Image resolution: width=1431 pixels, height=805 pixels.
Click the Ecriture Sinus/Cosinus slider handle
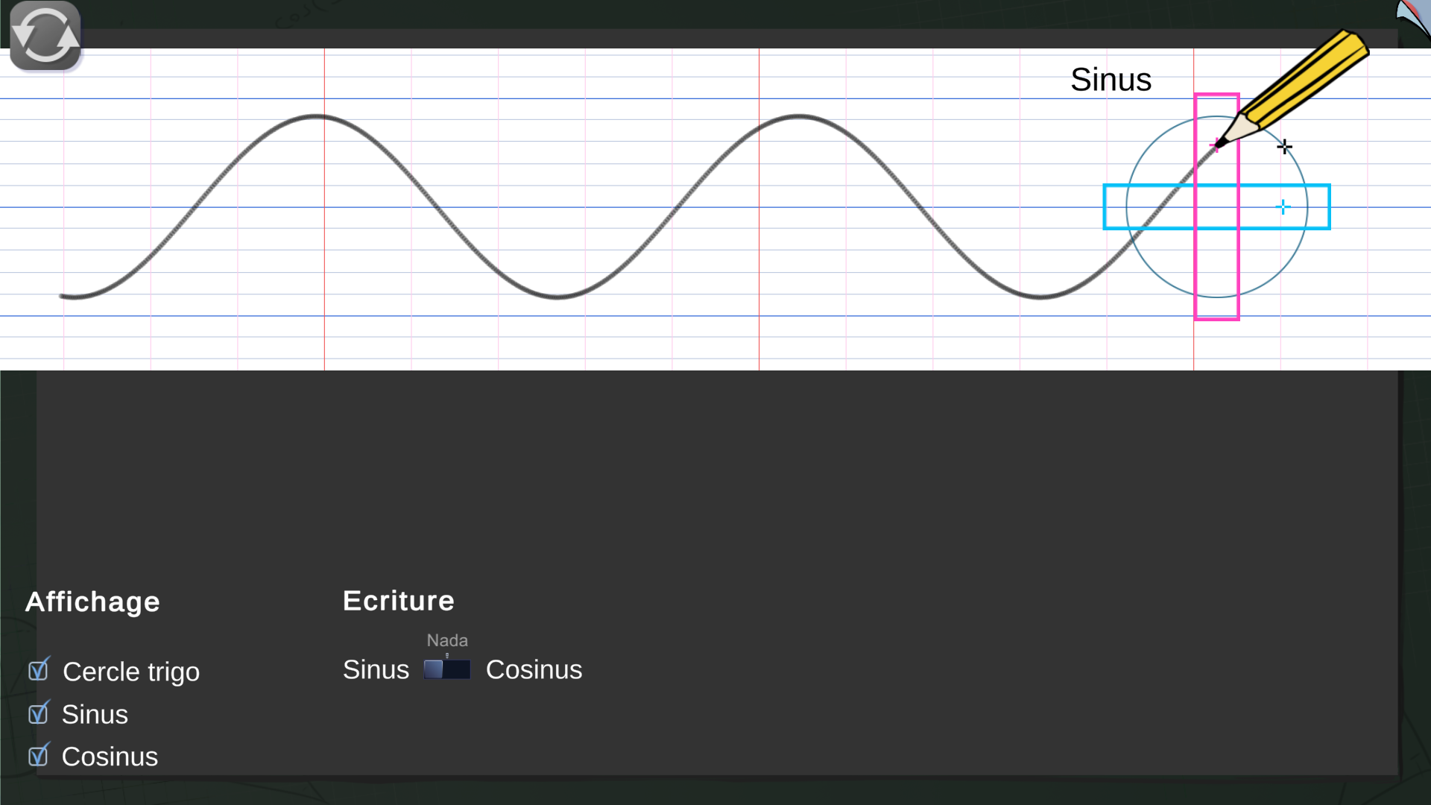(434, 669)
